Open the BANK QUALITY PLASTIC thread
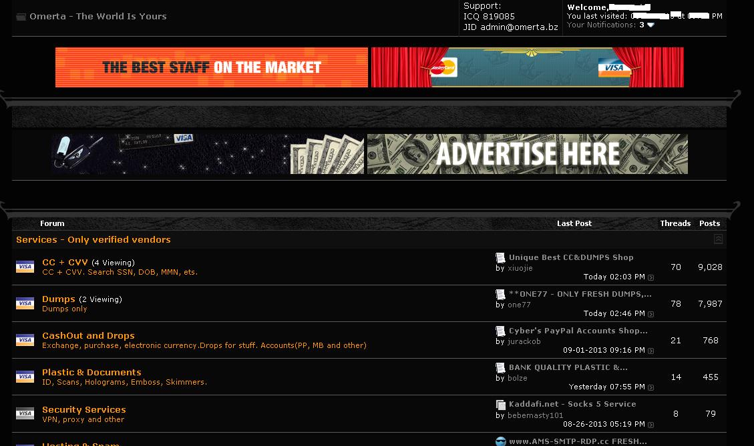The image size is (754, 446). coord(568,367)
